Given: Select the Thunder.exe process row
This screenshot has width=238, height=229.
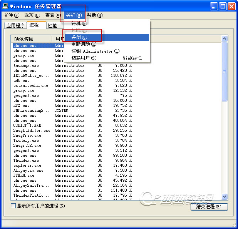Looking at the screenshot, I should pos(72,160).
